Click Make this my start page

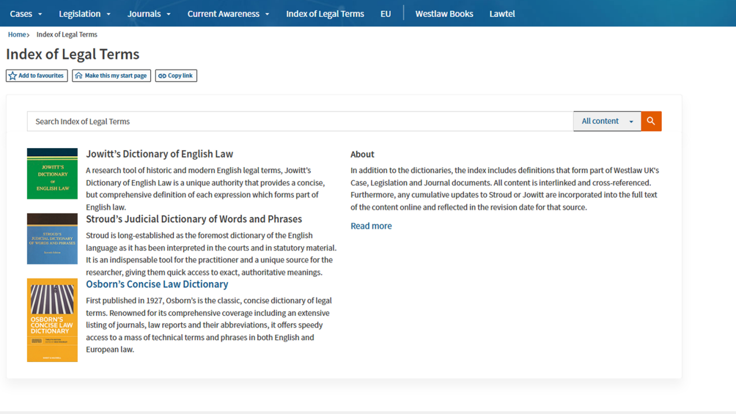pos(112,76)
